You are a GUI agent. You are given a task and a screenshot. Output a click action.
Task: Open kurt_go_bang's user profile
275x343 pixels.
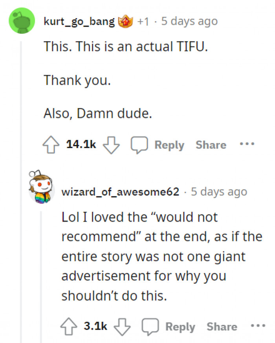78,21
